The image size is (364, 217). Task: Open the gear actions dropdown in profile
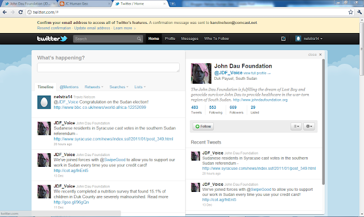point(309,126)
